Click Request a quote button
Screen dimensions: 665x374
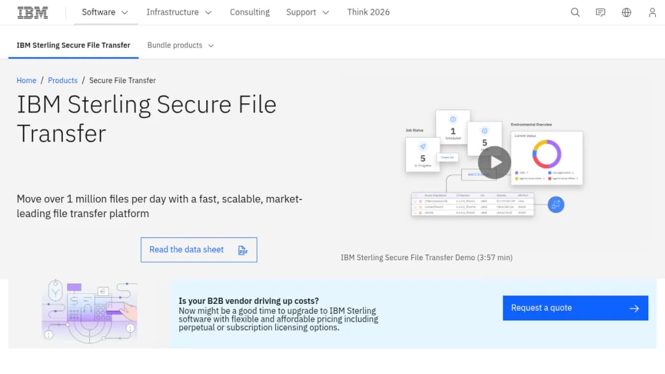point(576,308)
